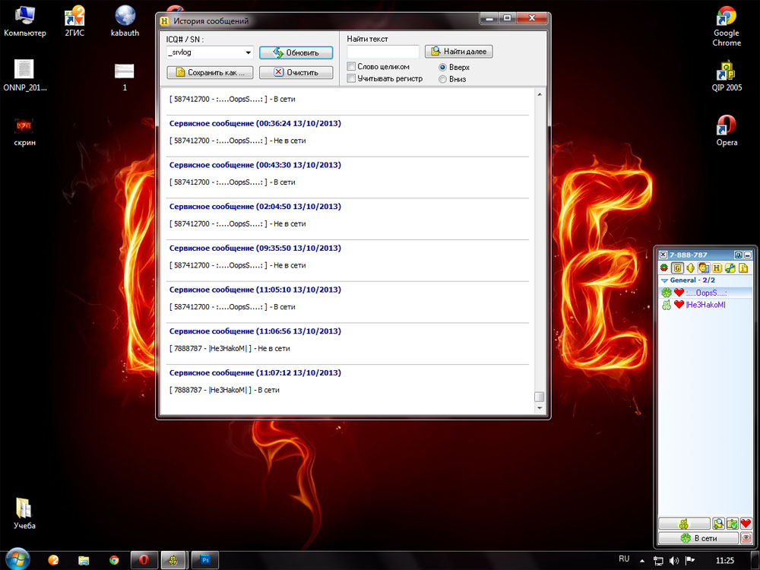The height and width of the screenshot is (570, 760).
Task: Click the red heart X-status button
Action: (746, 524)
